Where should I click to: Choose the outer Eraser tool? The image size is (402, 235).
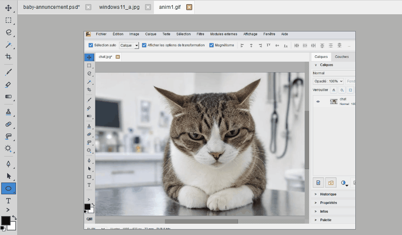8,84
